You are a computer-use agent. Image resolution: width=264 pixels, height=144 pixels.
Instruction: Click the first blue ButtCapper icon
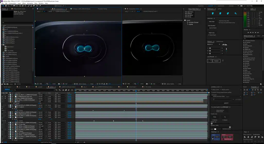pos(213,13)
